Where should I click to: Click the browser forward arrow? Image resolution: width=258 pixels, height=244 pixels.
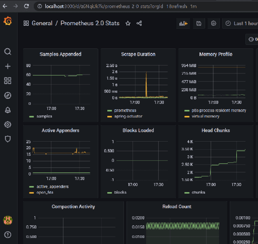(x=16, y=6)
